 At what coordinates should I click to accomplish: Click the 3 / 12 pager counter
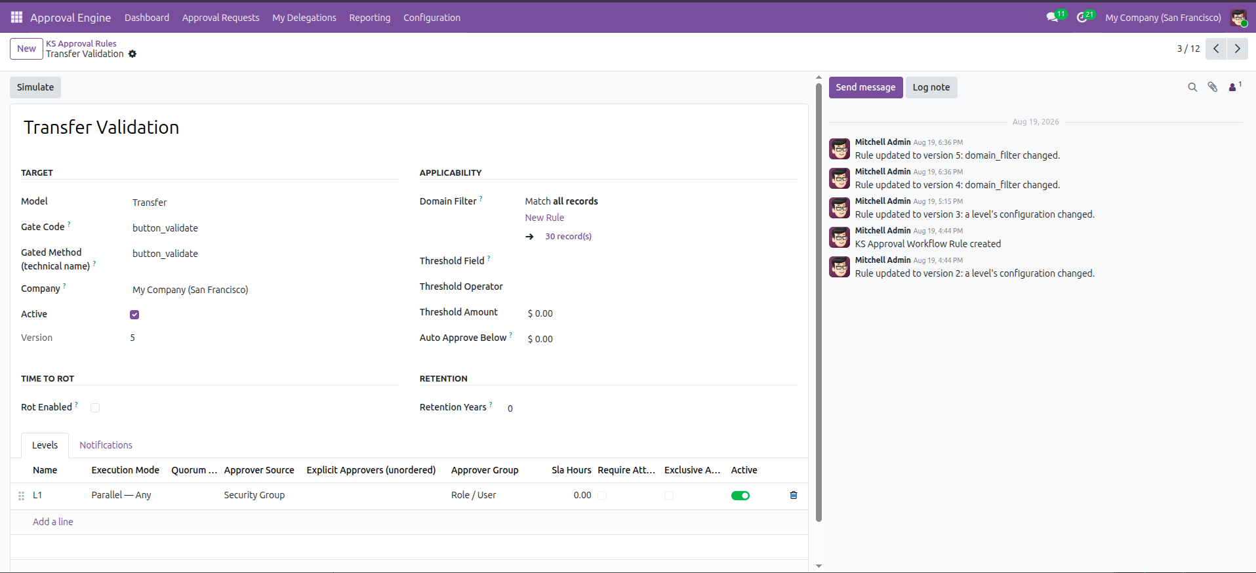[1188, 49]
